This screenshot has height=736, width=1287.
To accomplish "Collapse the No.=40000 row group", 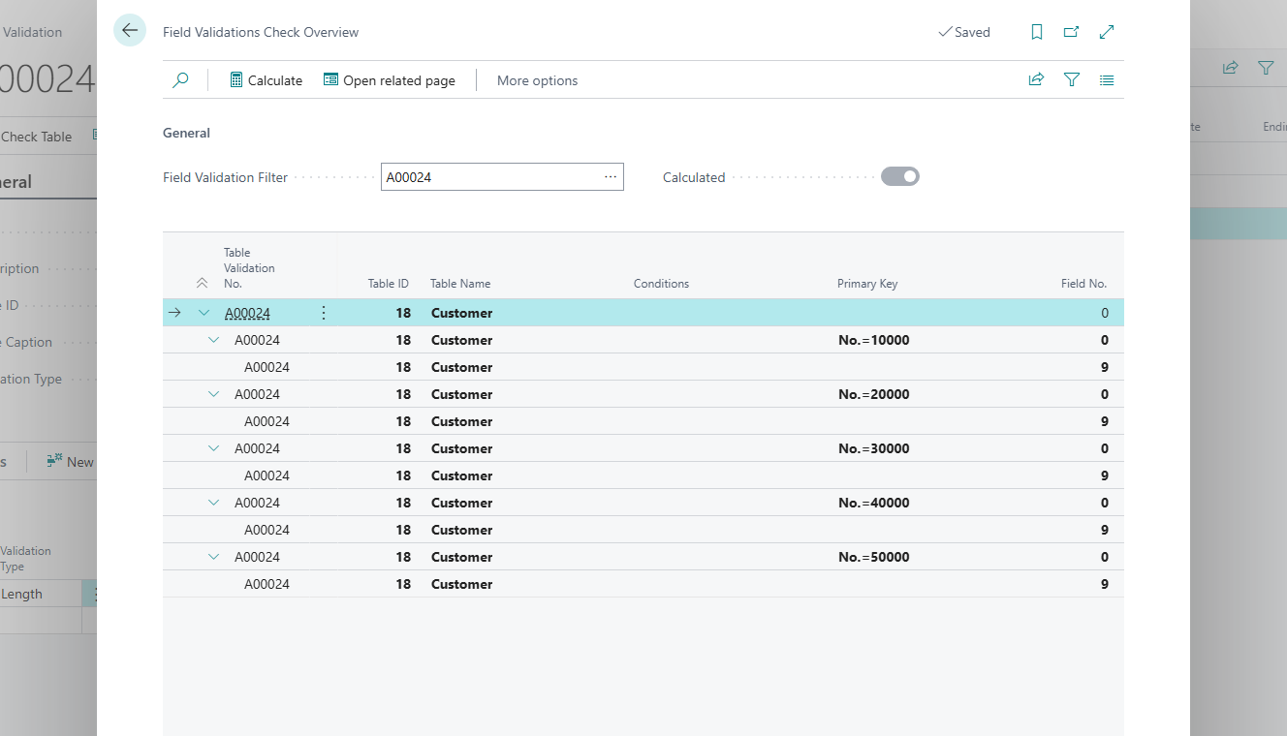I will pyautogui.click(x=213, y=503).
